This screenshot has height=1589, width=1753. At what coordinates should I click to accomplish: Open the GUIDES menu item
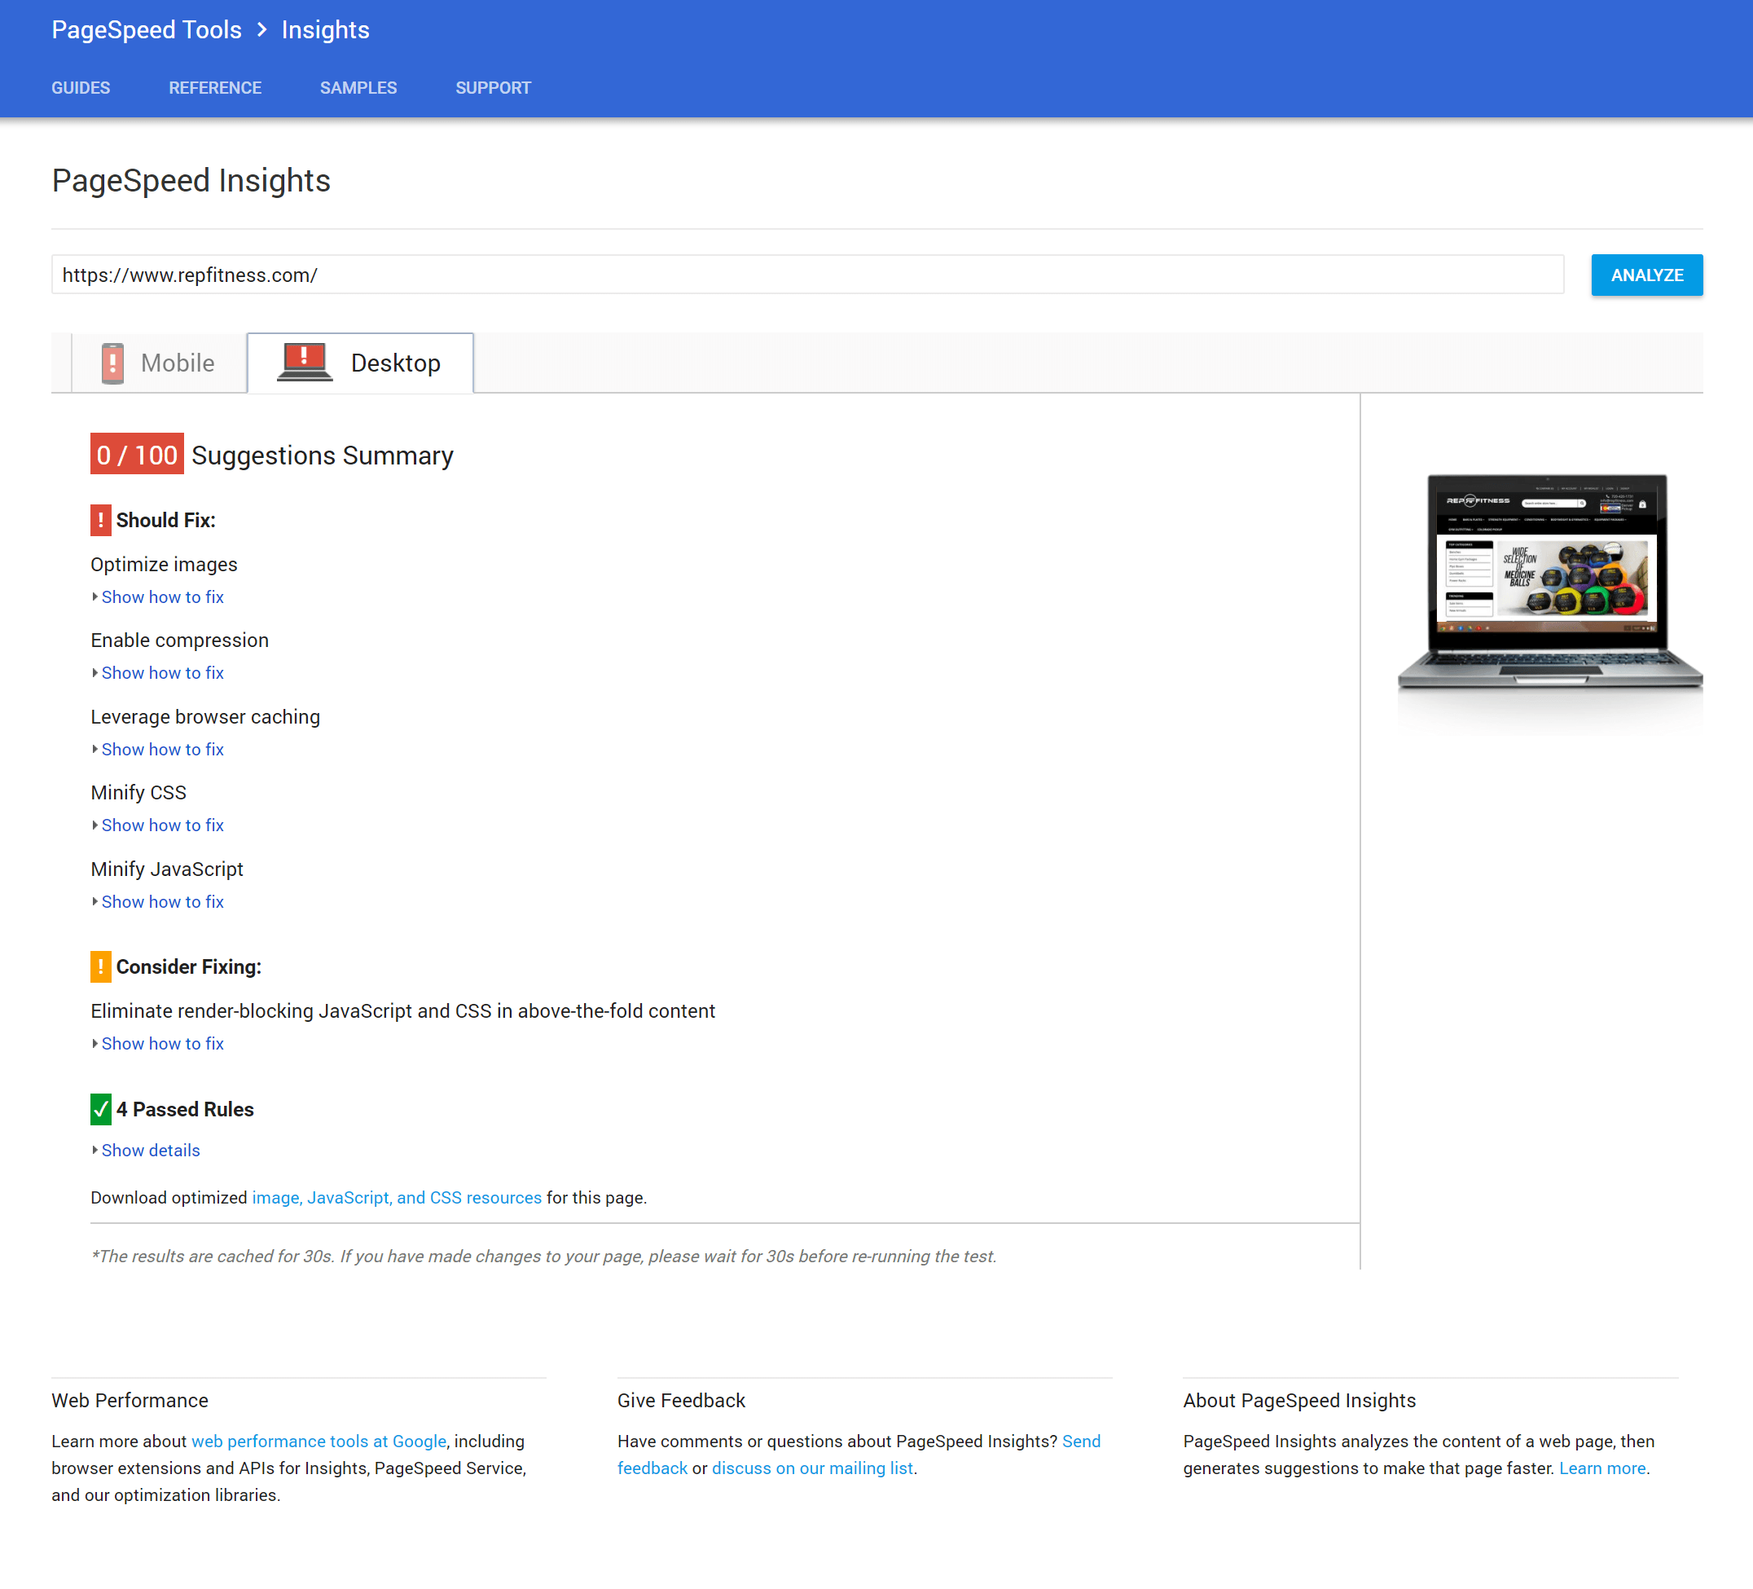click(x=81, y=88)
